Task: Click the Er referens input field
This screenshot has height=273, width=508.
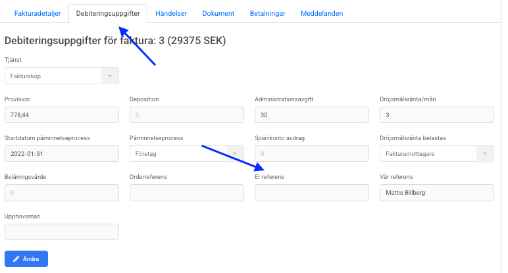Action: [x=312, y=193]
